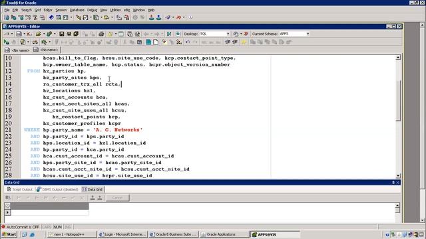Click the yellow lightning bolt icon
This screenshot has width=426, height=239.
coord(244,42)
